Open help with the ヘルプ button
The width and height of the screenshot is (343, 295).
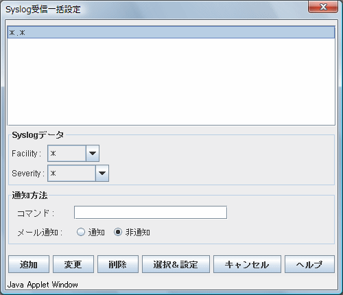point(309,264)
